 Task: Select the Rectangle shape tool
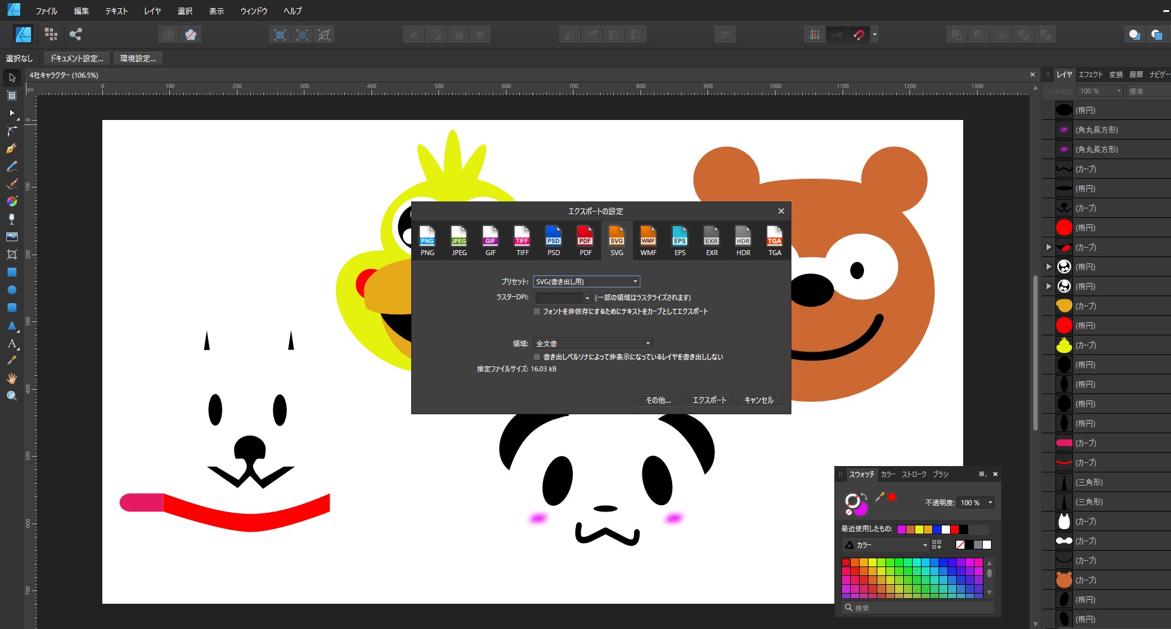12,272
